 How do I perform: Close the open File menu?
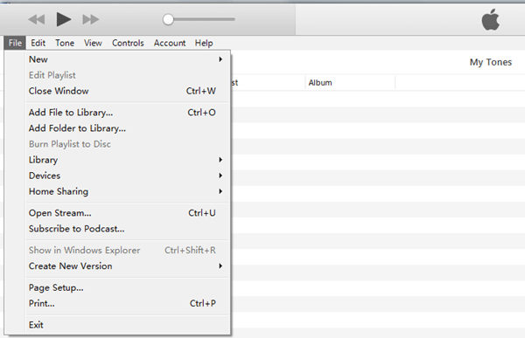[15, 43]
